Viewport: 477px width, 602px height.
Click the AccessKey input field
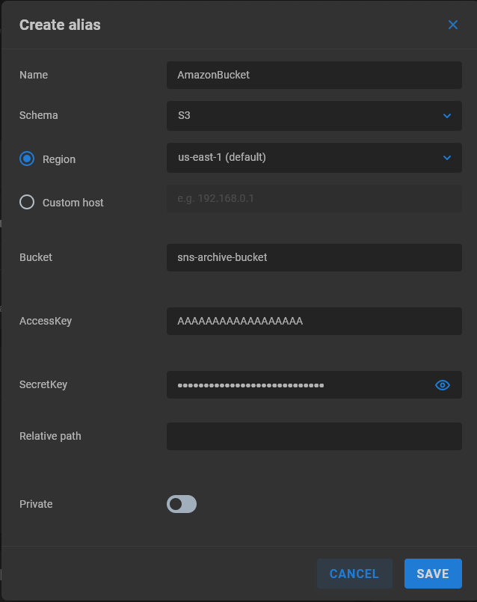314,321
